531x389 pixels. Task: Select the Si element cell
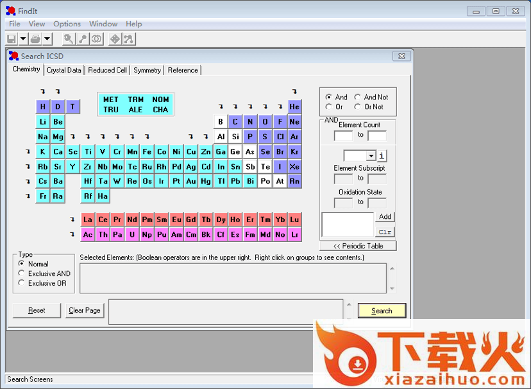coord(235,137)
